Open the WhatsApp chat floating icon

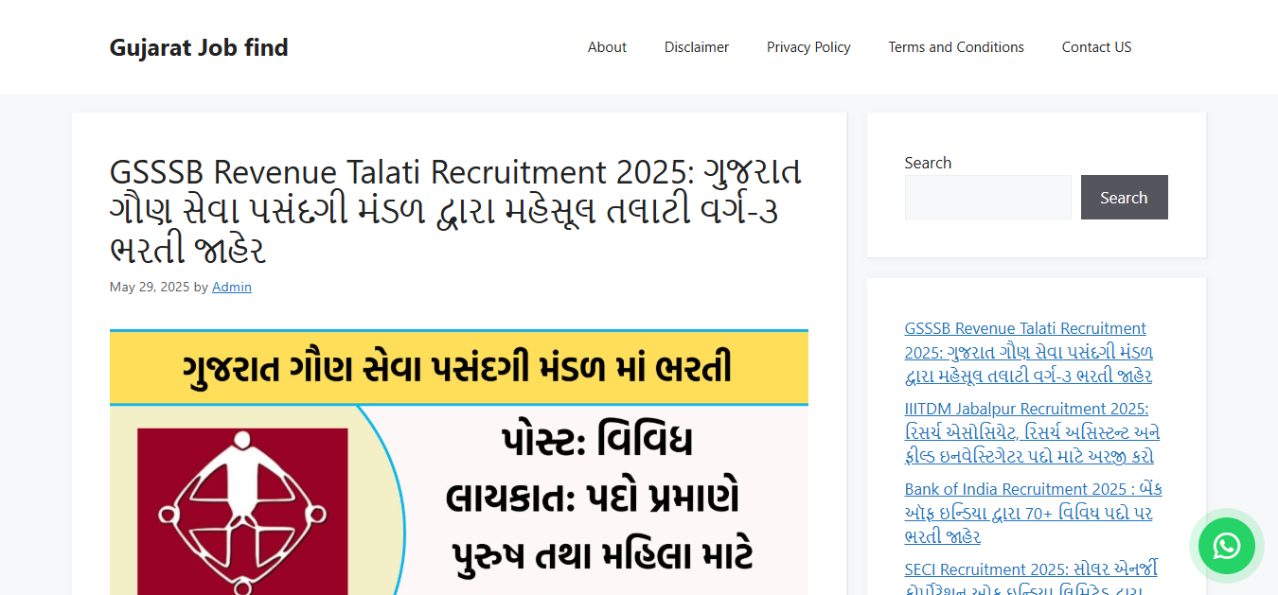(x=1226, y=546)
